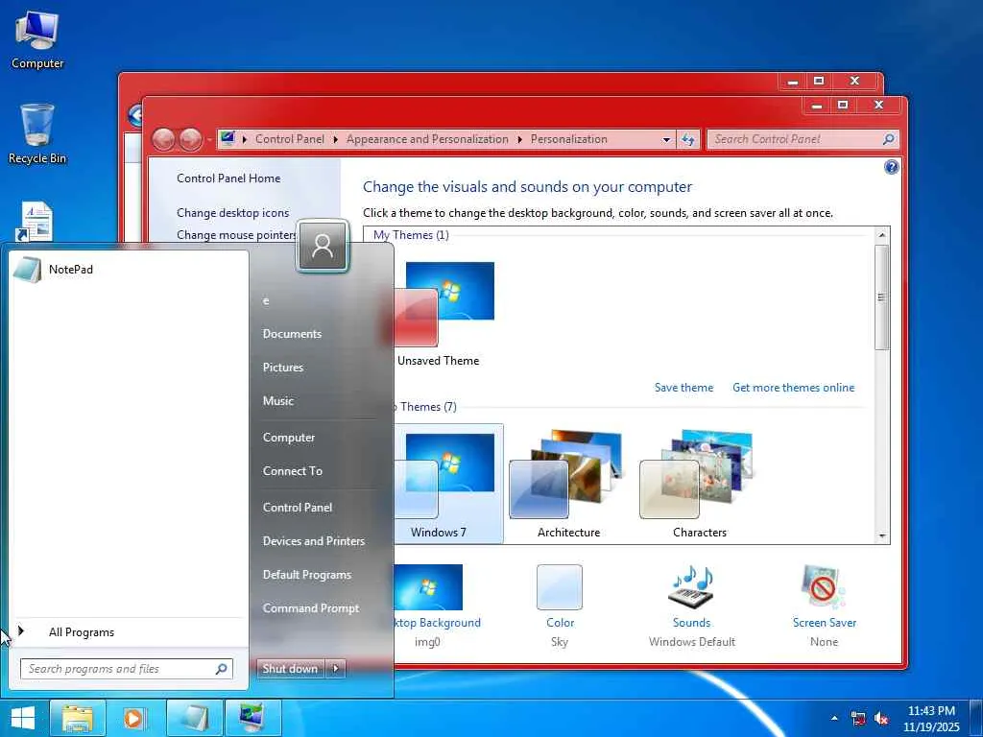Open Computer from Start menu list

click(x=288, y=438)
